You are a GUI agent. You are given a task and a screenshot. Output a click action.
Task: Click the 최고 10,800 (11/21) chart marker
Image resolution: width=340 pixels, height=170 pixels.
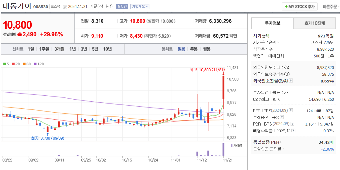[x=207, y=70]
